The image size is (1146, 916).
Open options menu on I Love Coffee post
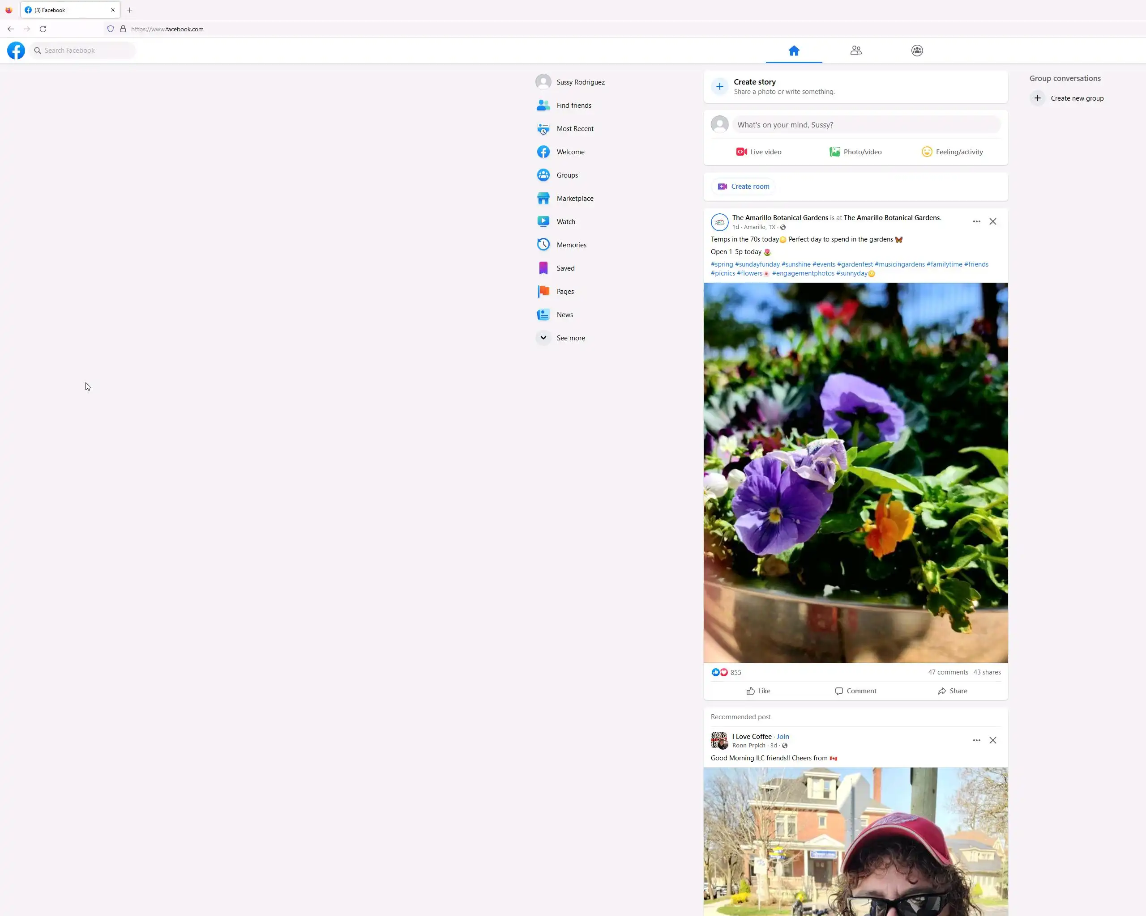click(976, 740)
